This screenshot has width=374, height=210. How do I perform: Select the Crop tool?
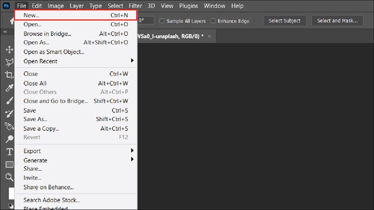(9, 75)
